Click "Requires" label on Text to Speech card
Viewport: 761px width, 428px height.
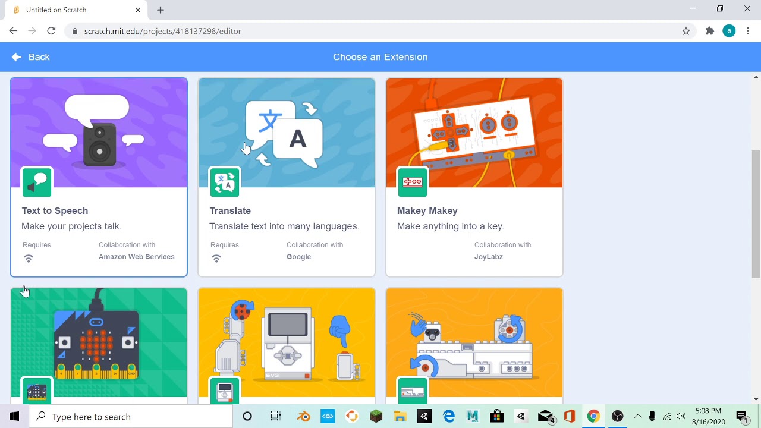pyautogui.click(x=37, y=245)
